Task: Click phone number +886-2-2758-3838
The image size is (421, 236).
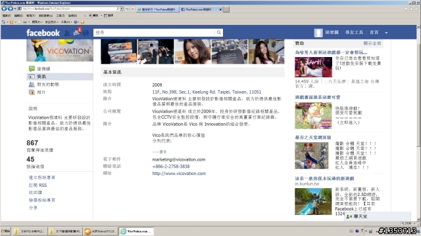Action: point(171,166)
